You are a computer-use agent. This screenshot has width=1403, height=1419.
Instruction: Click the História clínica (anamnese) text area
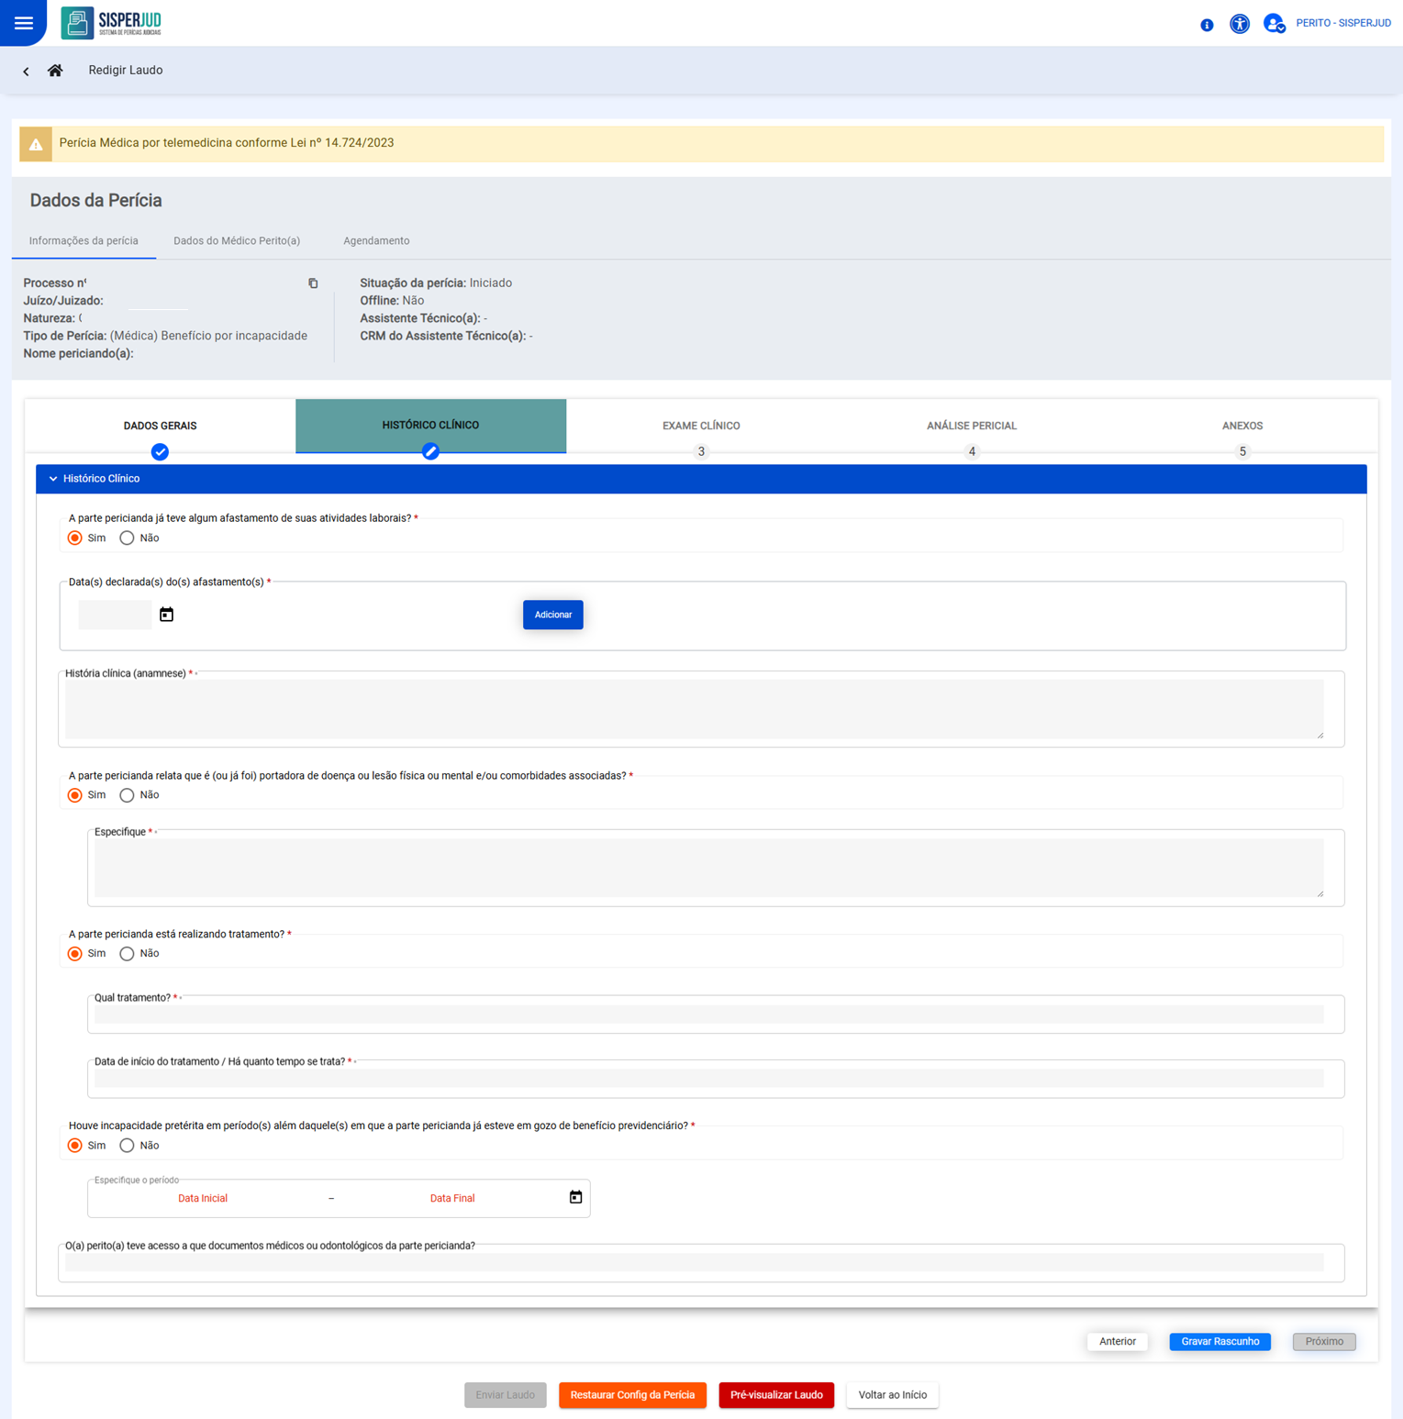click(x=694, y=709)
